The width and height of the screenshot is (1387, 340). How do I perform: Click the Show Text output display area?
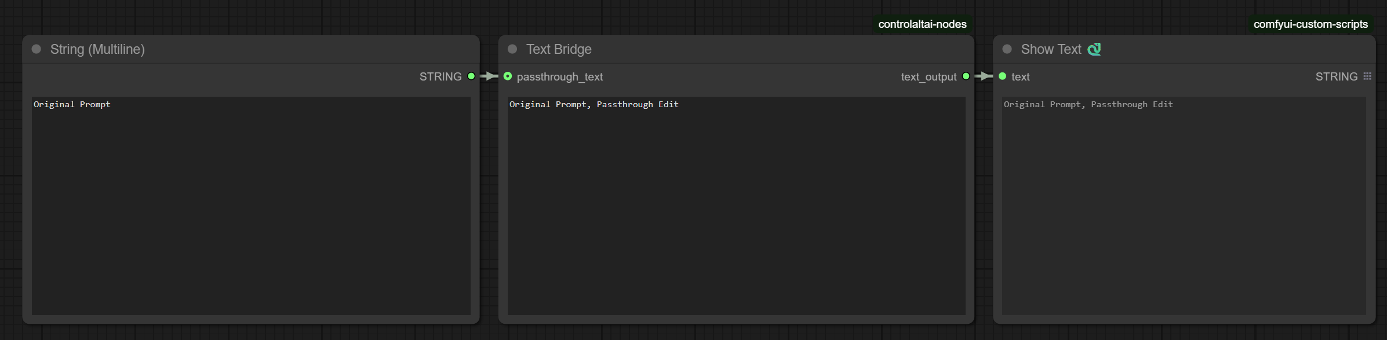[1184, 206]
